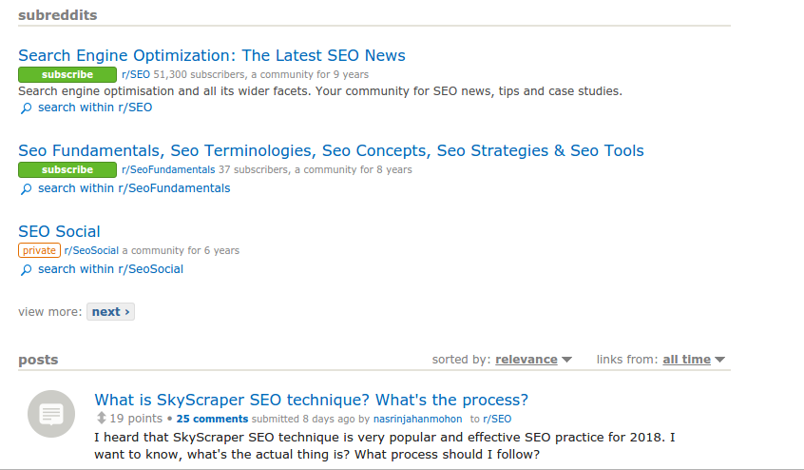The width and height of the screenshot is (804, 470).
Task: Open the sorted by relevance dropdown
Action: point(533,360)
